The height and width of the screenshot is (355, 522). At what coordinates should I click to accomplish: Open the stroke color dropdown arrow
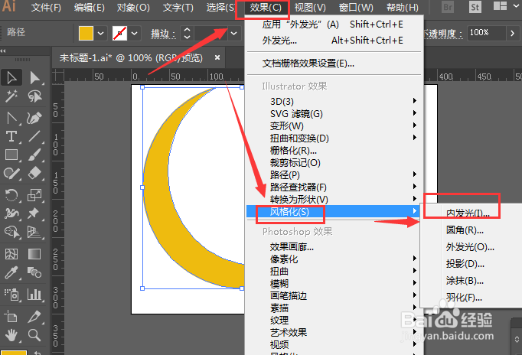pos(135,33)
